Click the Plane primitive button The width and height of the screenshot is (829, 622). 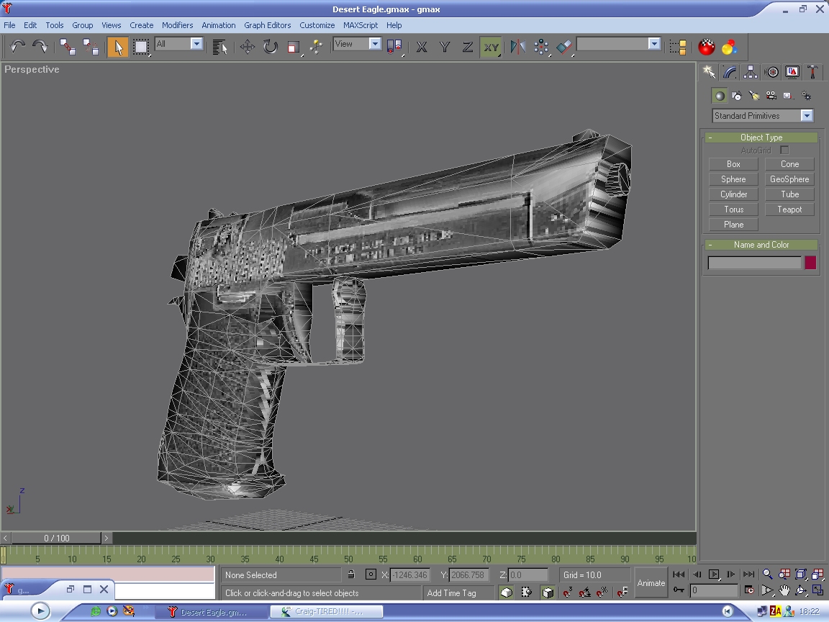733,225
